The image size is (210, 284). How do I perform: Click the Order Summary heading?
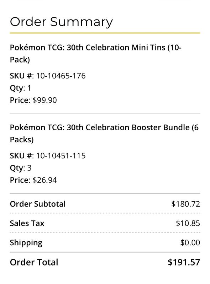(61, 22)
